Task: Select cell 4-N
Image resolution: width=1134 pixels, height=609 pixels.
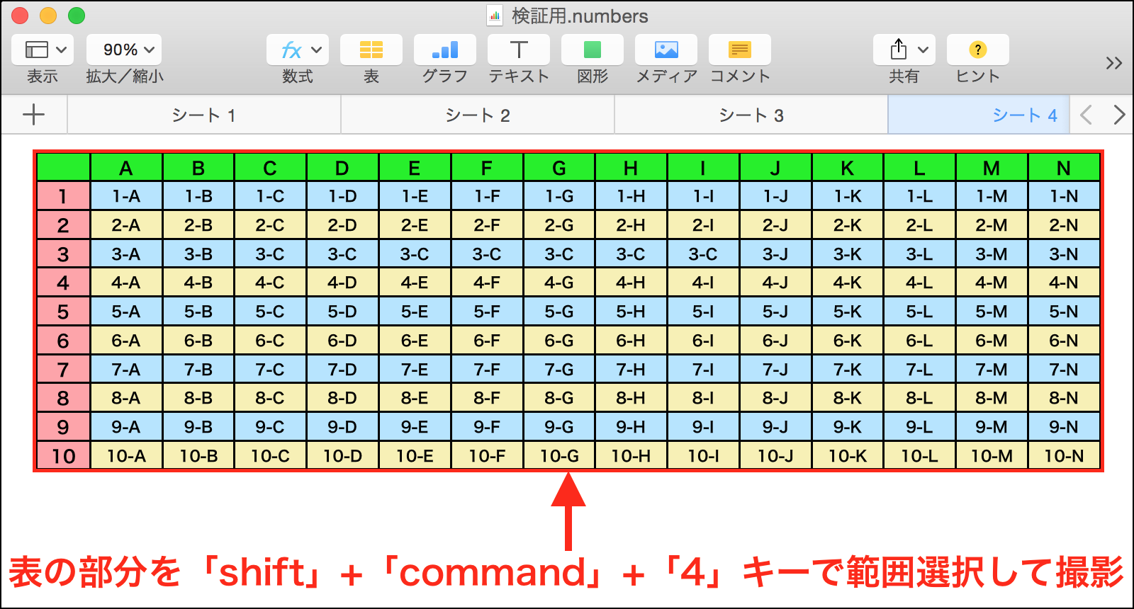Action: (1064, 283)
